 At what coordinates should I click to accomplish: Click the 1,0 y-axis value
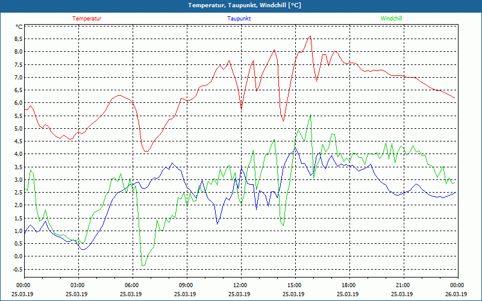19,231
